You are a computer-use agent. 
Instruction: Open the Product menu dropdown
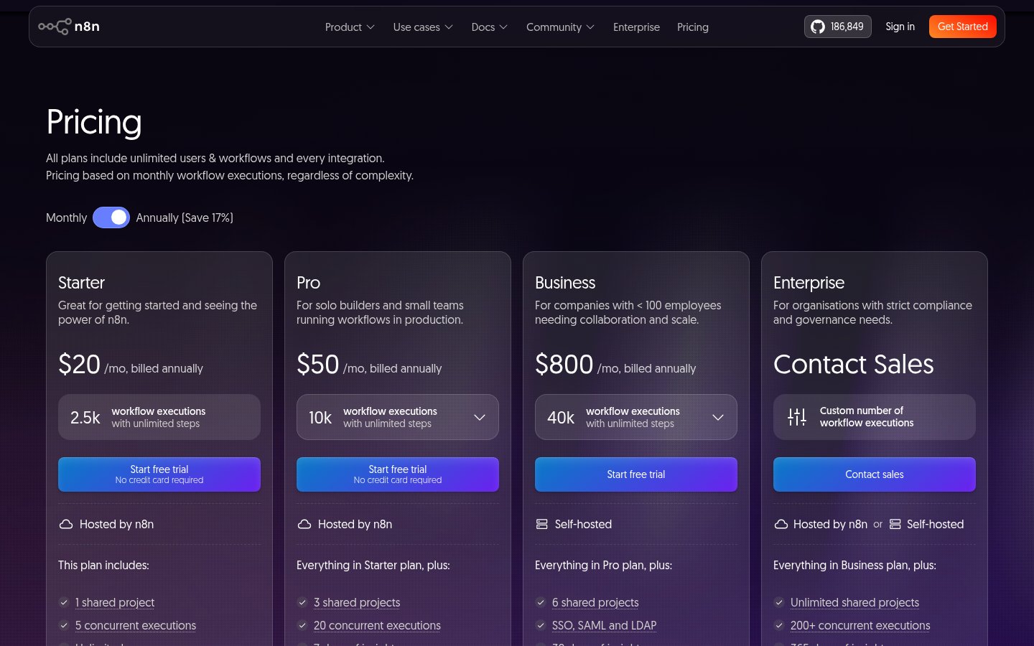pyautogui.click(x=350, y=27)
